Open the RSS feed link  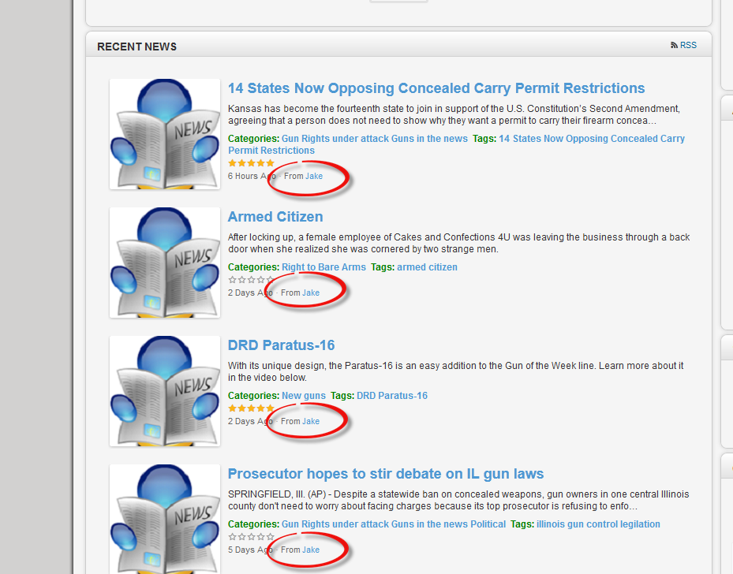click(x=688, y=45)
